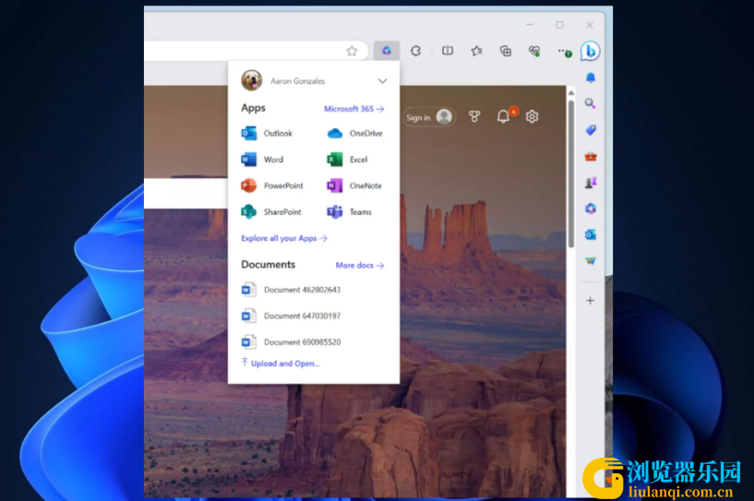Open Document 462802643

click(292, 290)
